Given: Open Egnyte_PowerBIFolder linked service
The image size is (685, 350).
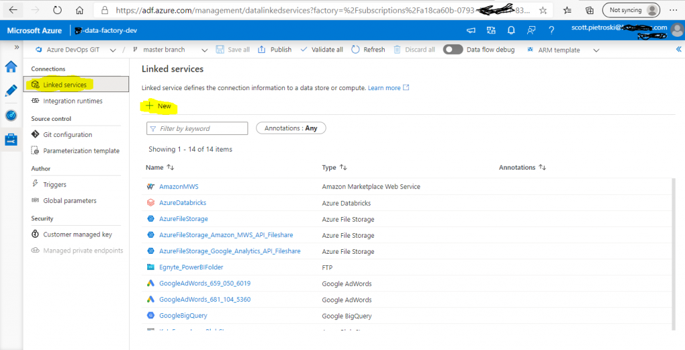Looking at the screenshot, I should [191, 267].
